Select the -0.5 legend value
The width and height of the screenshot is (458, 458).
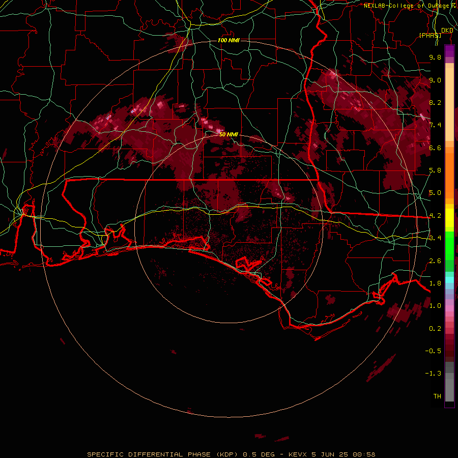point(433,351)
